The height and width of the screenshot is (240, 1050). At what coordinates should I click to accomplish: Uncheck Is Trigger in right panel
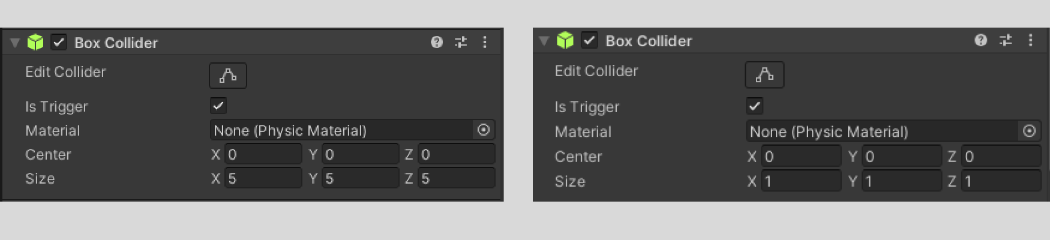(x=755, y=106)
